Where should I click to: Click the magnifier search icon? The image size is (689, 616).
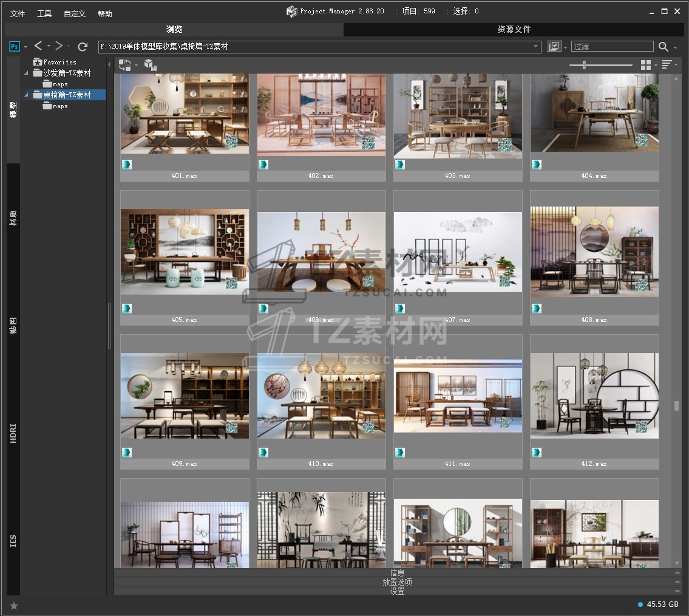coord(664,47)
